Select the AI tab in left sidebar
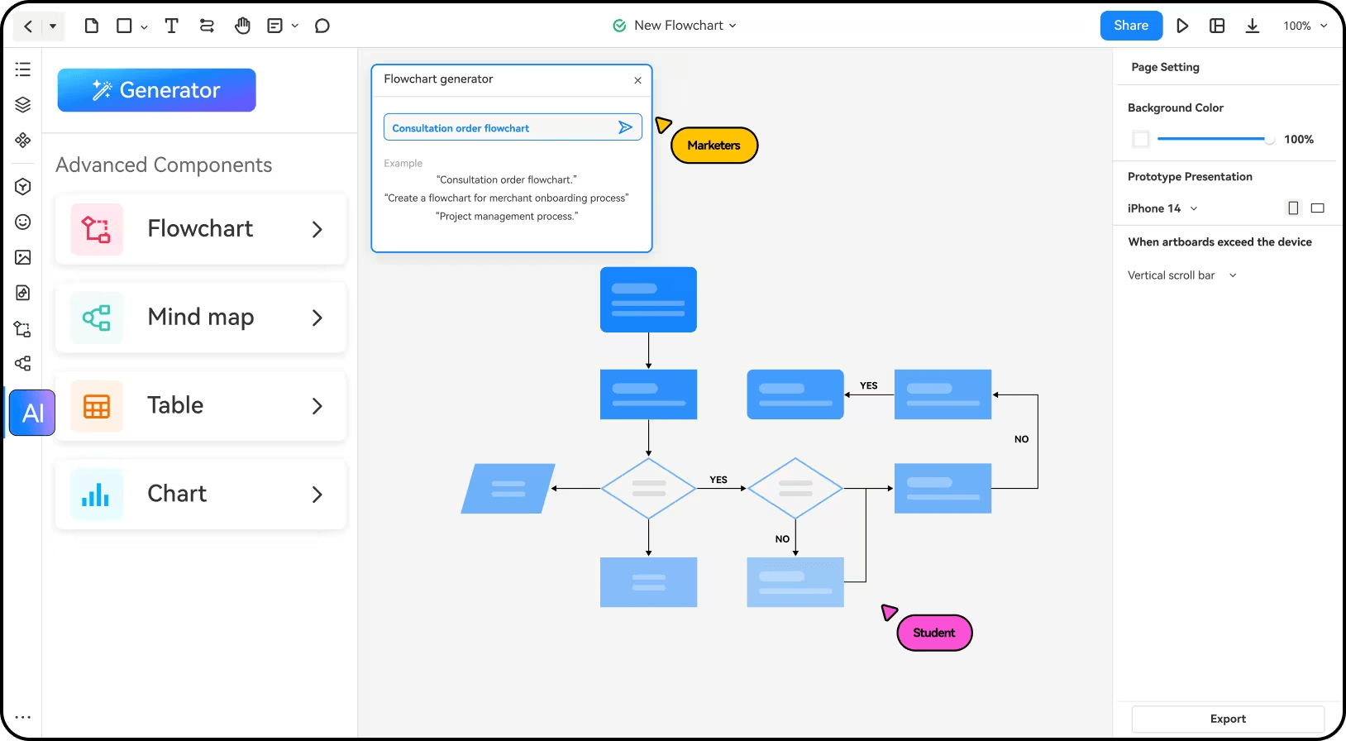 (x=32, y=413)
